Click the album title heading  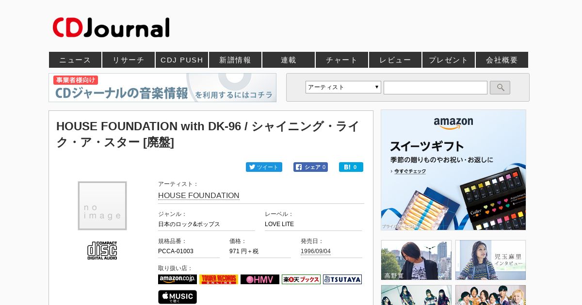pyautogui.click(x=209, y=134)
